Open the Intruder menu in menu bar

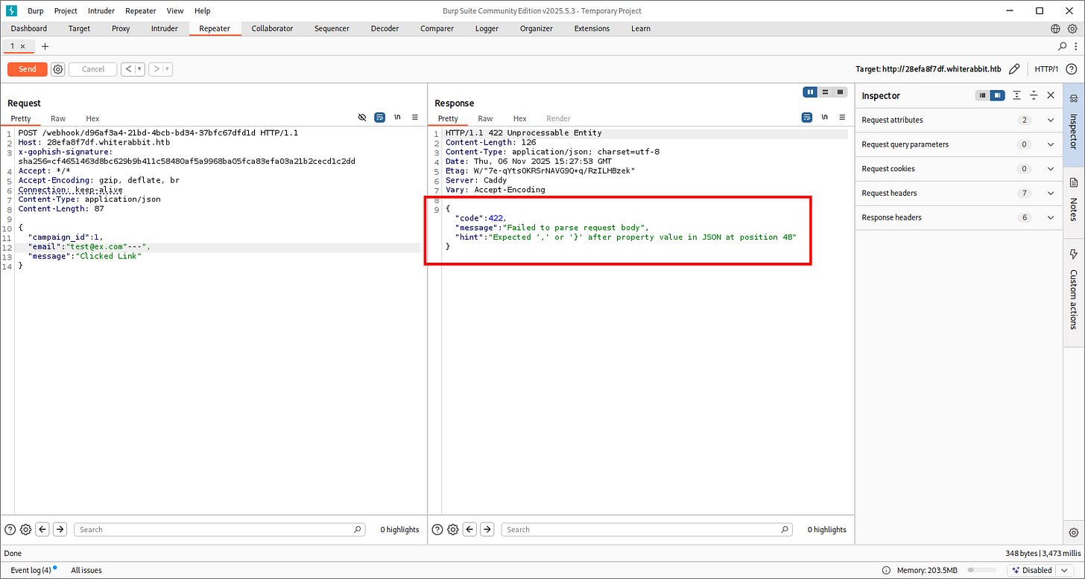(103, 11)
